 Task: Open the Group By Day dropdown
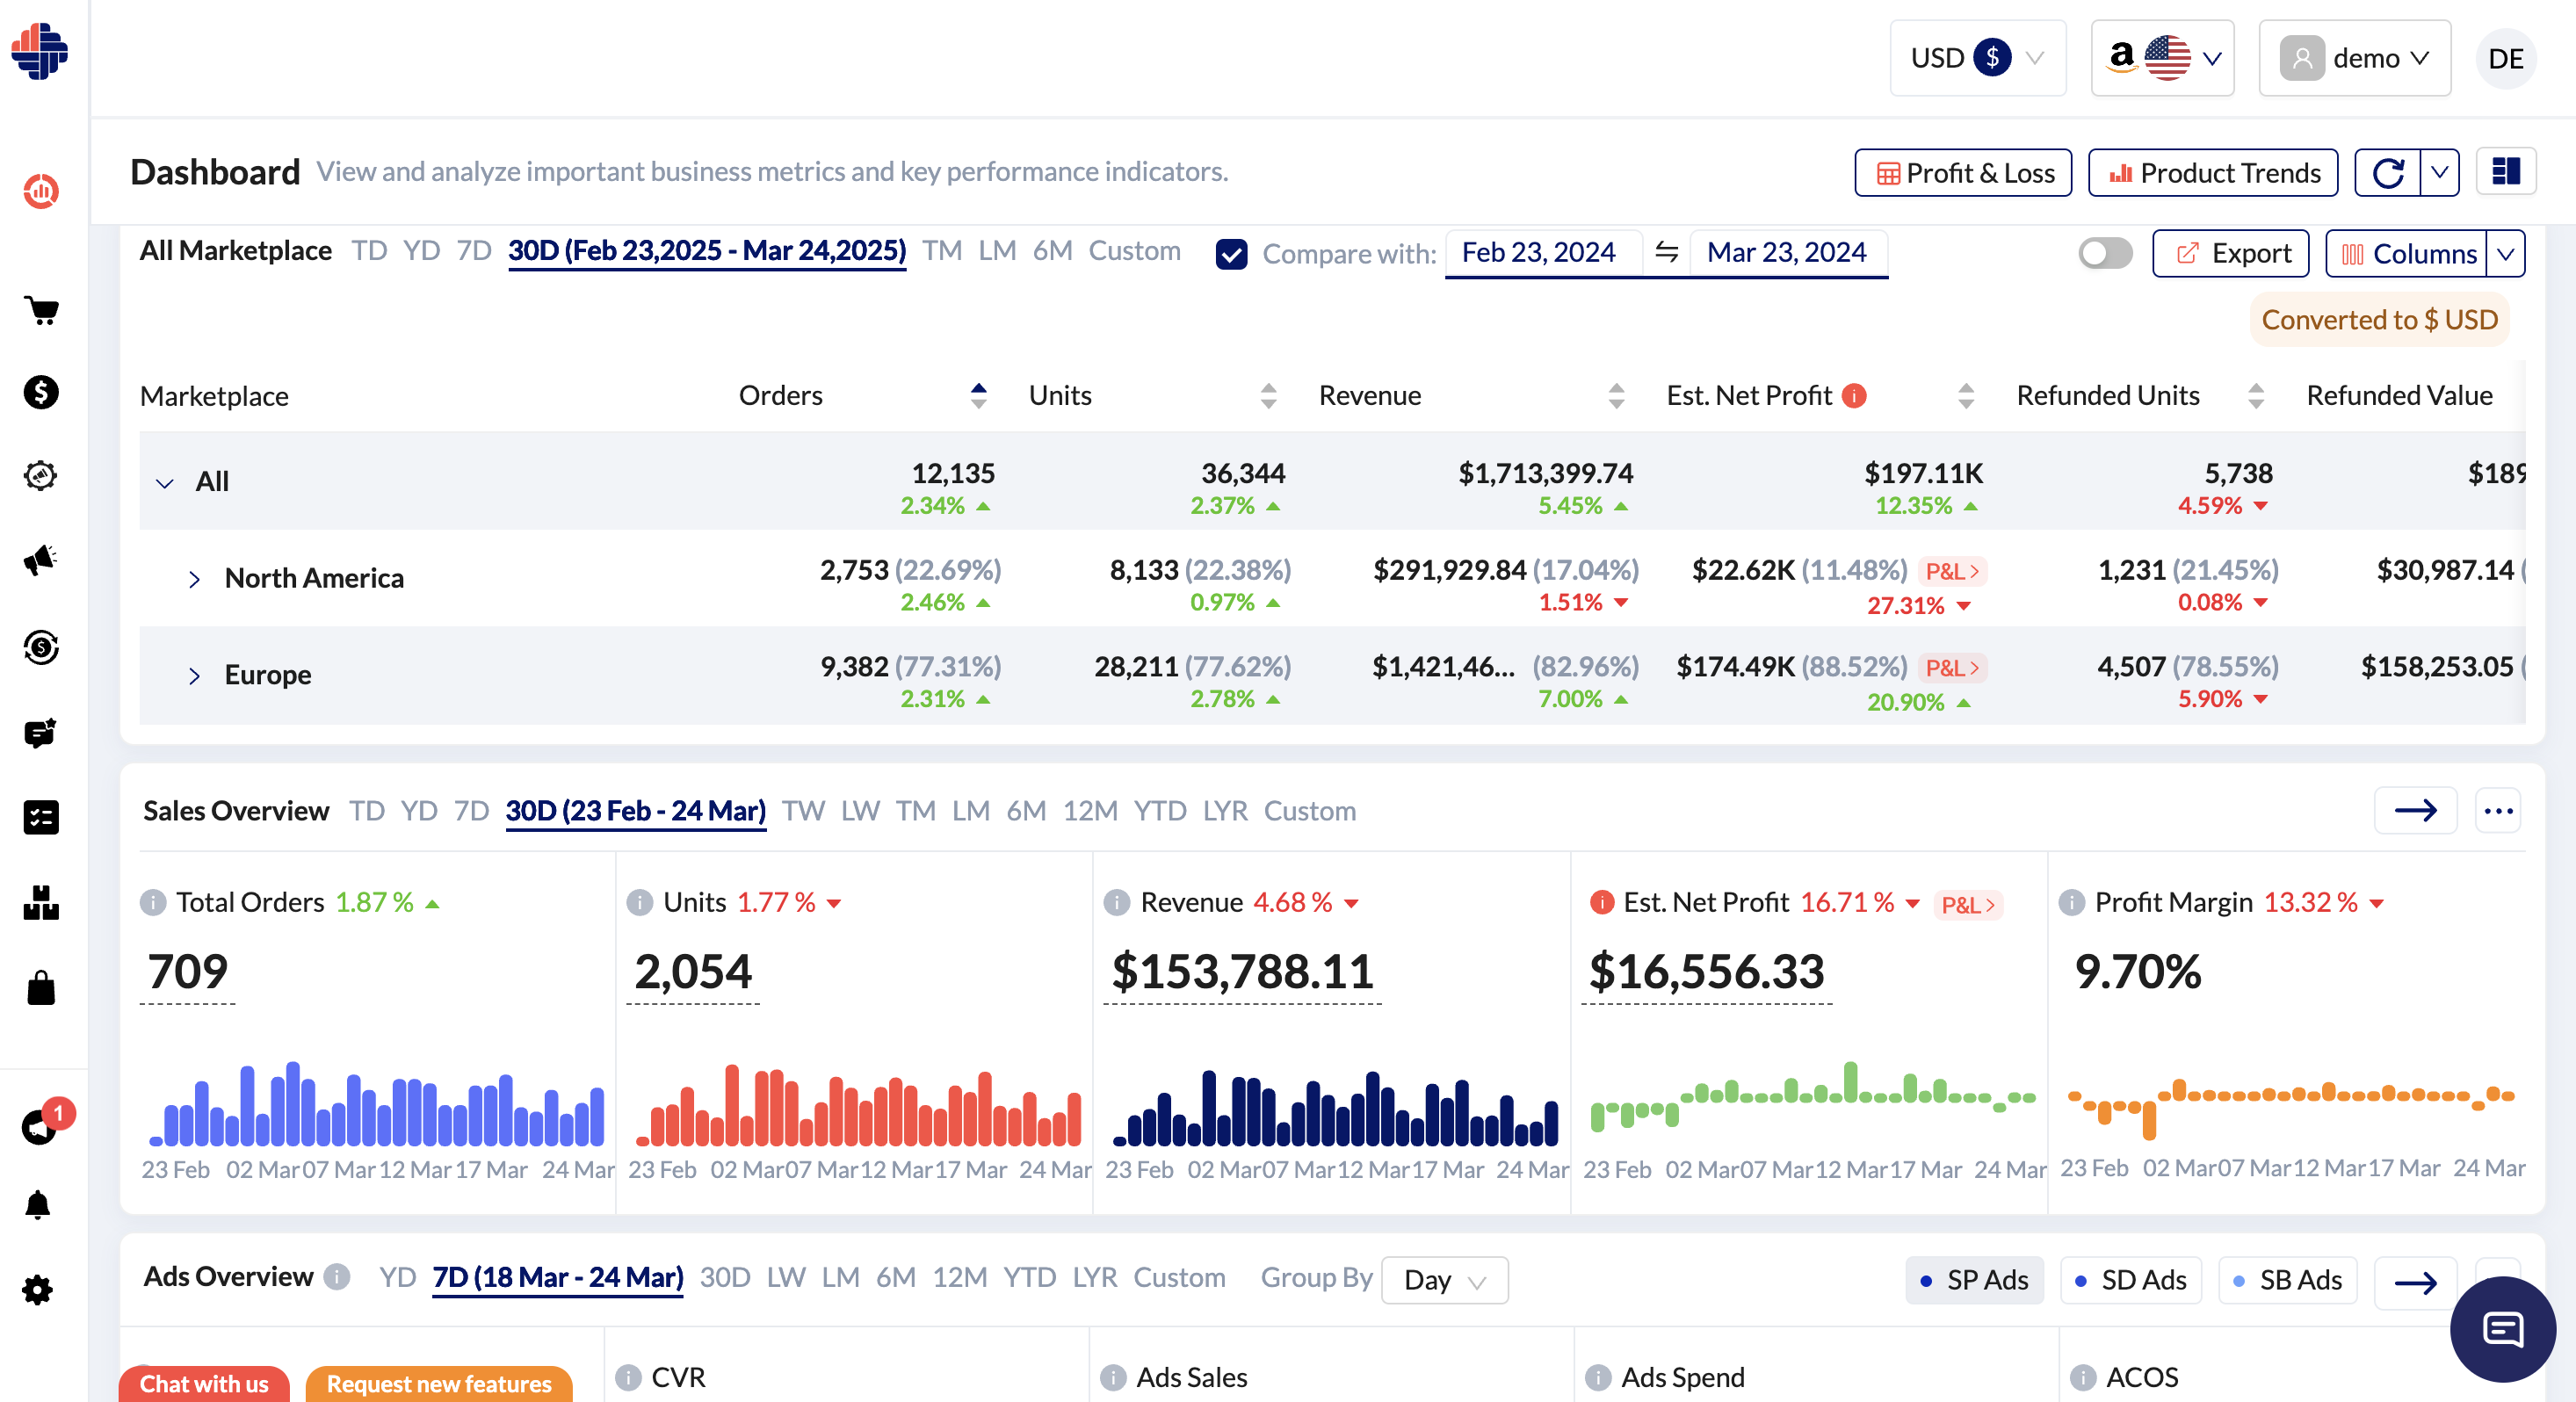tap(1443, 1280)
